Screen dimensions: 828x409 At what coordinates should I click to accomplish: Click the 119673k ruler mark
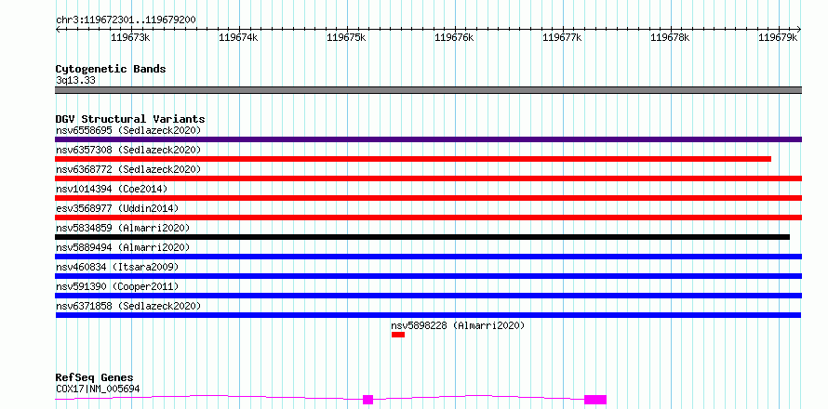[x=131, y=37]
